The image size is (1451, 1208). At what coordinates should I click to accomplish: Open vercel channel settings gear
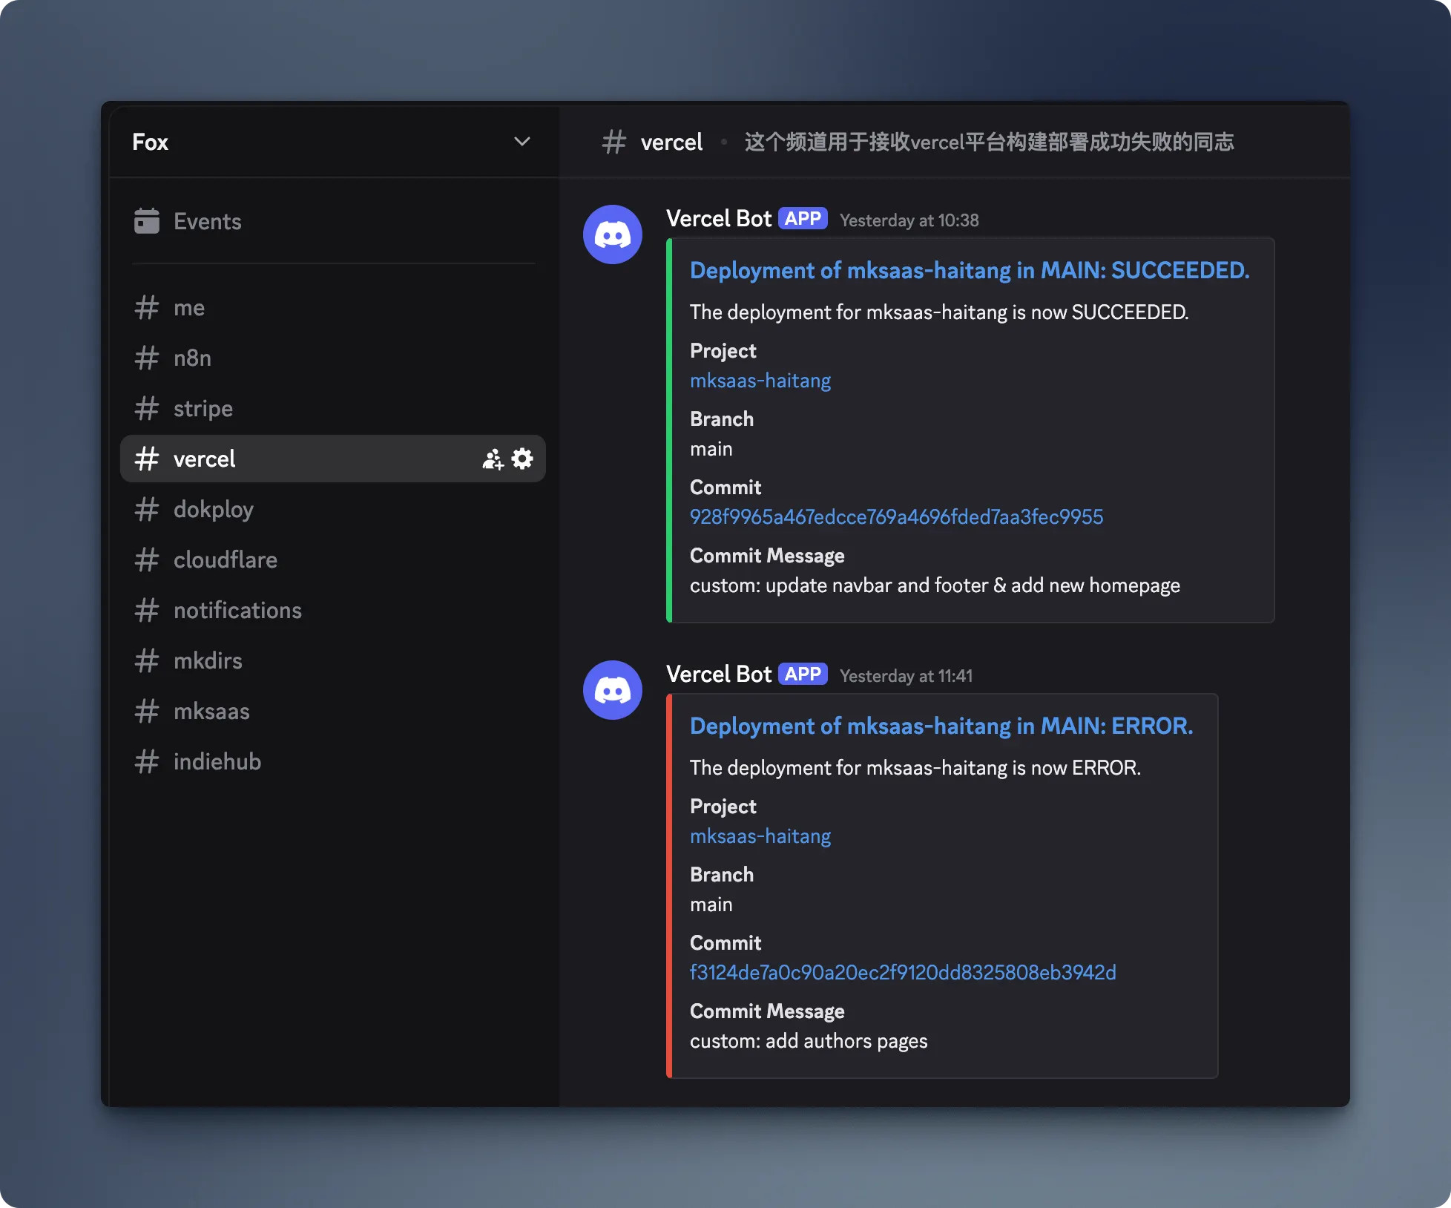click(522, 459)
